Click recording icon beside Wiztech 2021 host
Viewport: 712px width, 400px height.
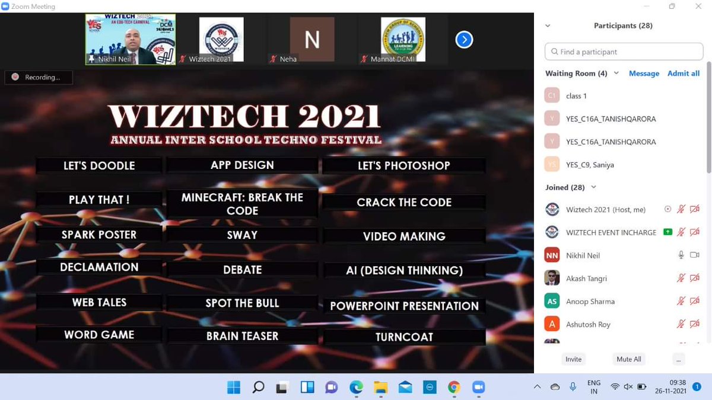(x=668, y=209)
